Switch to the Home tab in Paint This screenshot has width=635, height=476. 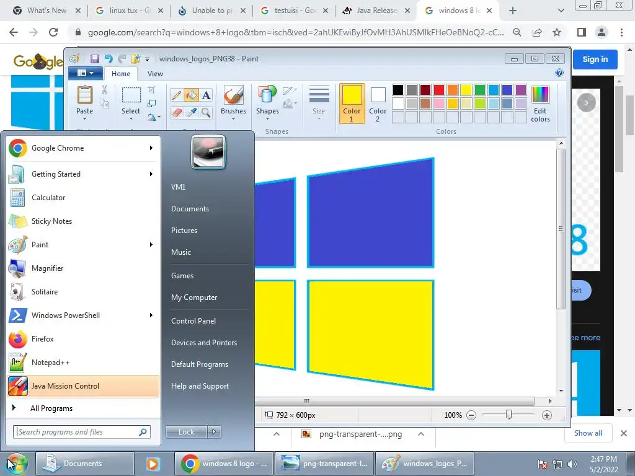[x=121, y=74]
